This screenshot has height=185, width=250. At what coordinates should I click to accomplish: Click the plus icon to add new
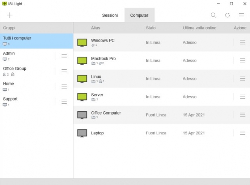[10, 15]
